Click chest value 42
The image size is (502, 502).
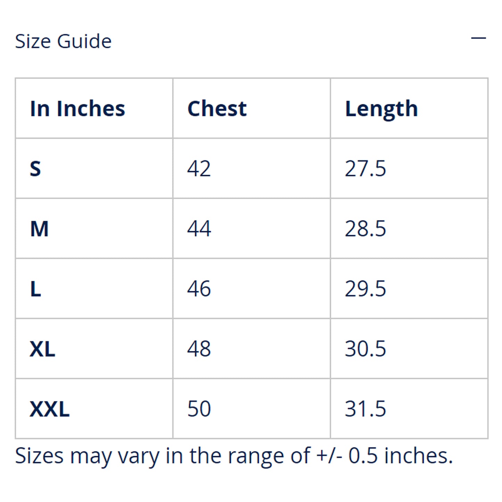199,169
